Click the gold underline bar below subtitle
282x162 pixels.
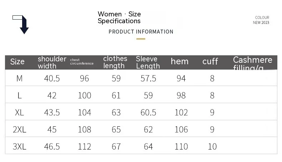141,39
